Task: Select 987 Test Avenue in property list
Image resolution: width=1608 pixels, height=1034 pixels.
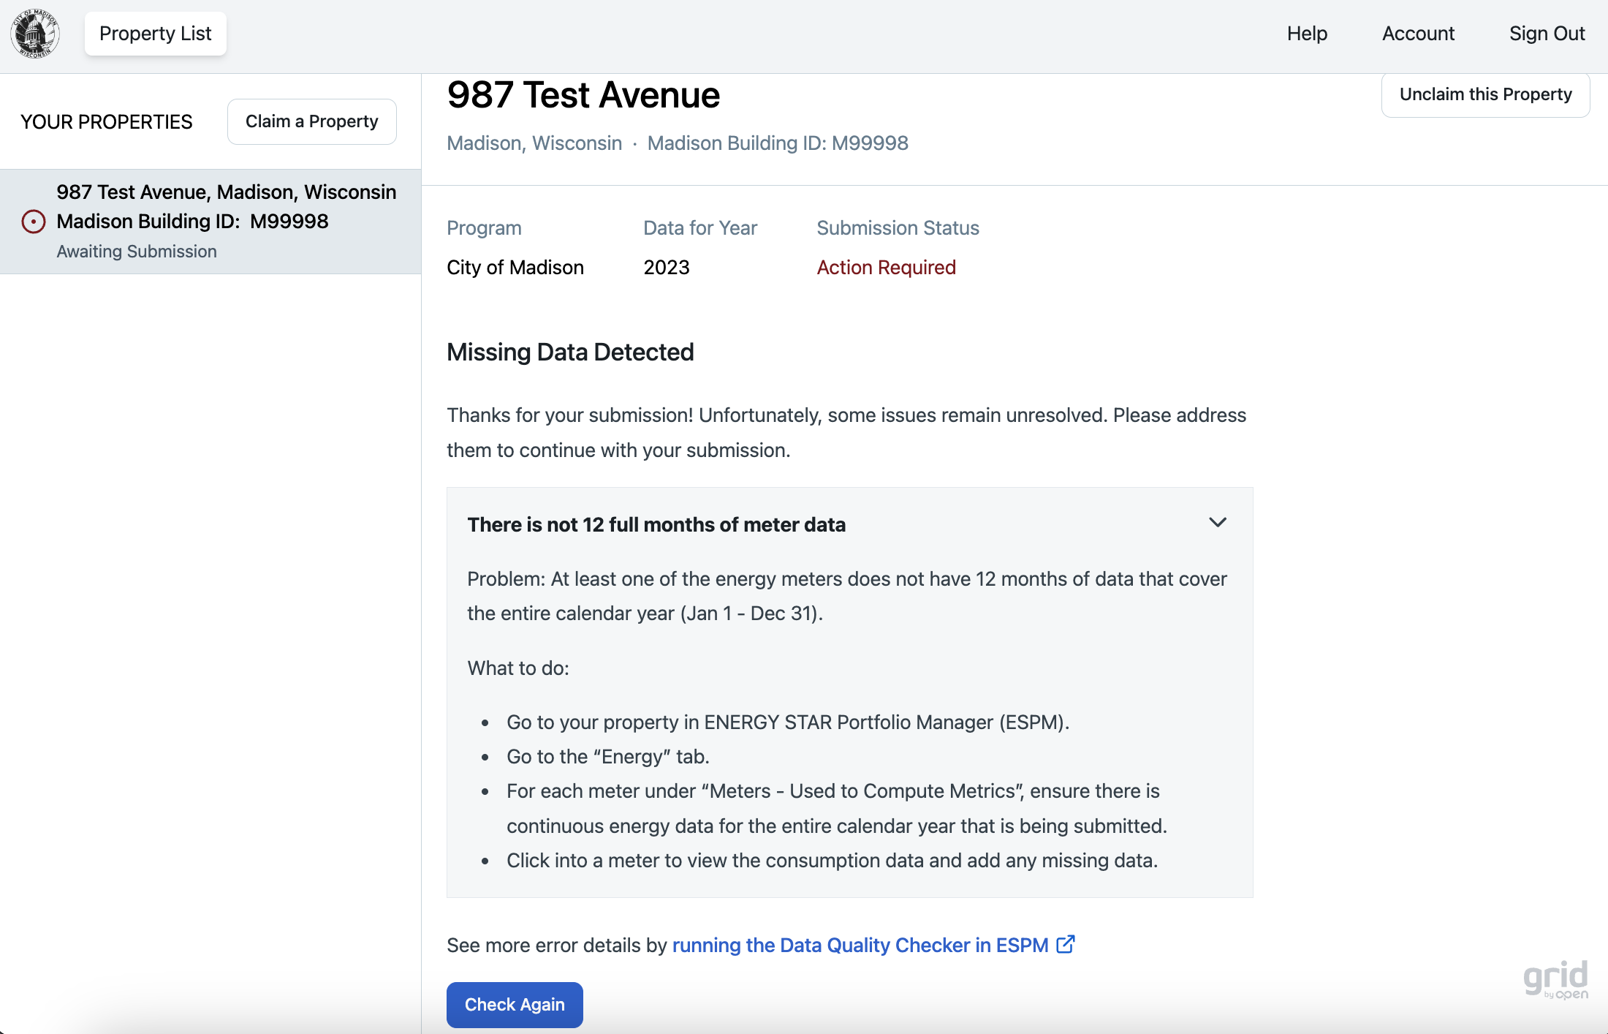Action: (x=227, y=192)
